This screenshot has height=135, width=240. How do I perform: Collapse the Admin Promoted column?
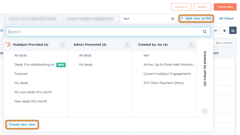tap(127, 45)
